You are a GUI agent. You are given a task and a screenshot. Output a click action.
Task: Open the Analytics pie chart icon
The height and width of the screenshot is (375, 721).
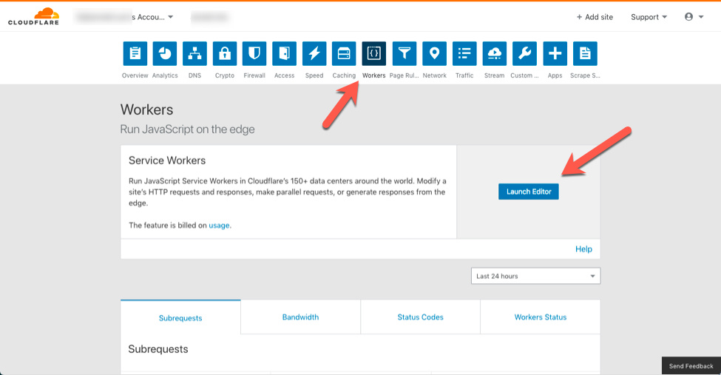pos(165,54)
